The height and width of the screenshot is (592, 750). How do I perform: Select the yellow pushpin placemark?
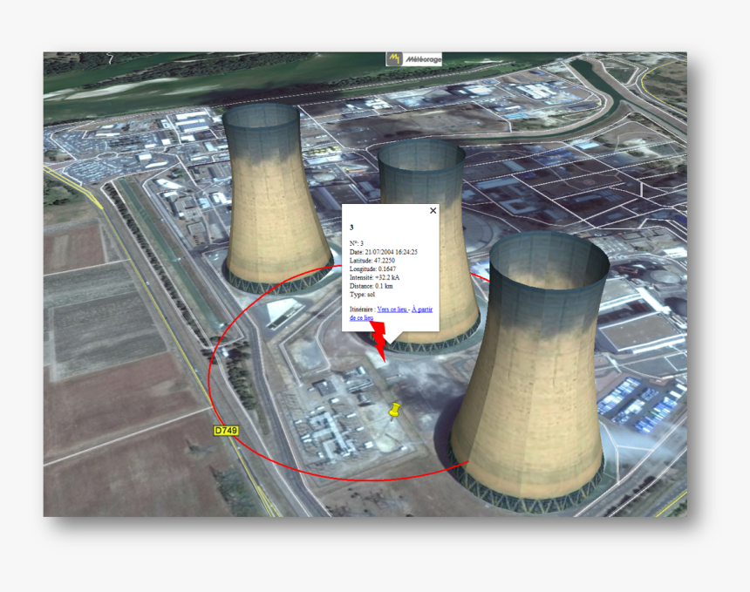click(x=394, y=409)
